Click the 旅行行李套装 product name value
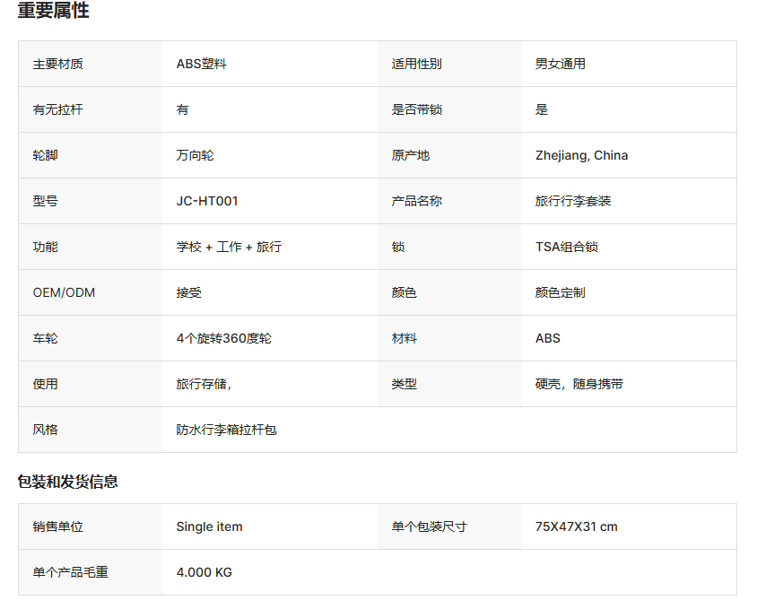757x609 pixels. click(572, 201)
